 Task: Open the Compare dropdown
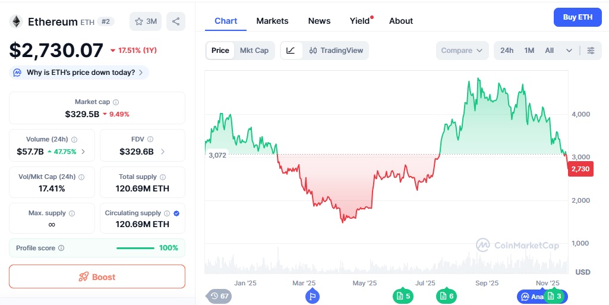coord(462,51)
